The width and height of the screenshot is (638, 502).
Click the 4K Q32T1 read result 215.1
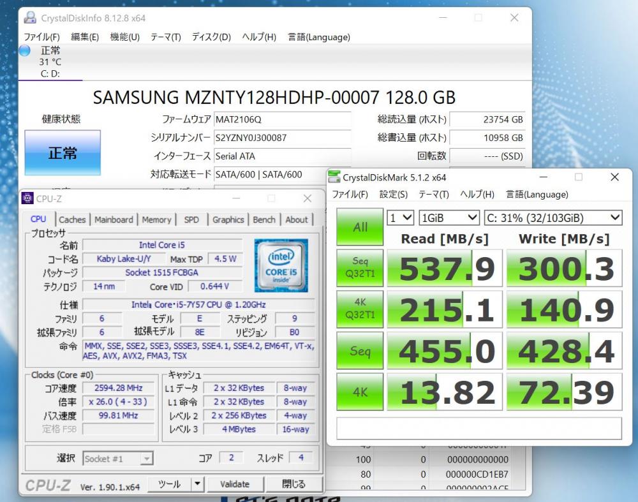[x=445, y=309]
